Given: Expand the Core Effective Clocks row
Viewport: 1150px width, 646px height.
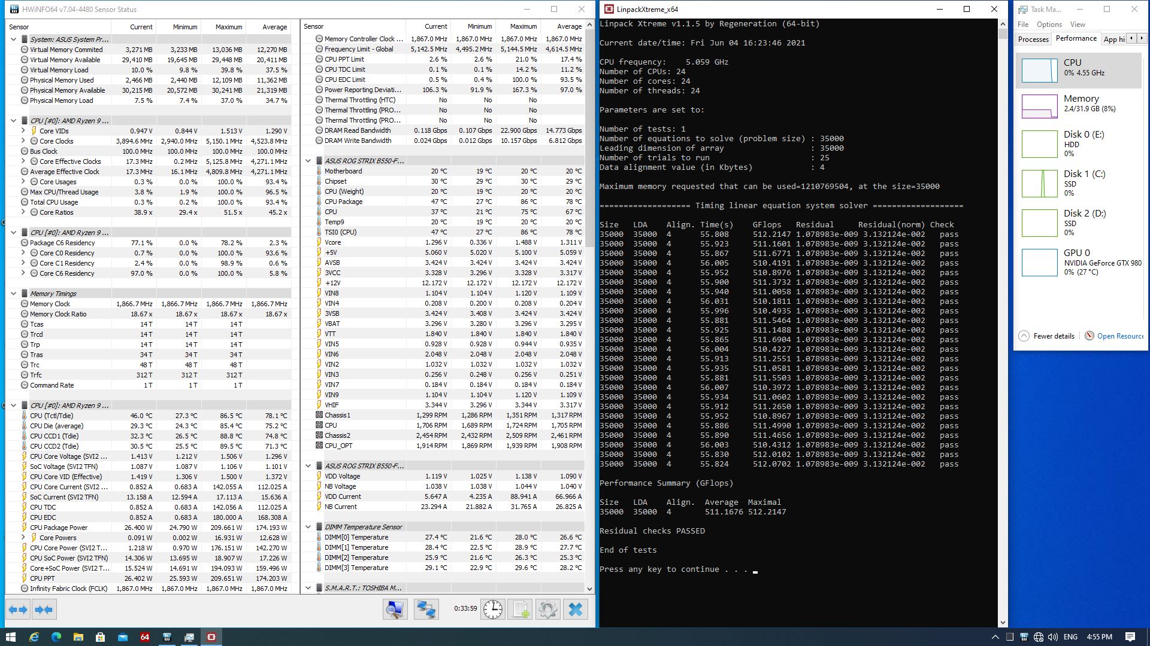Looking at the screenshot, I should pos(23,161).
